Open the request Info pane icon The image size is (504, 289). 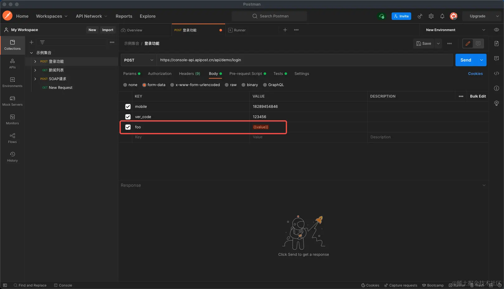tap(497, 88)
